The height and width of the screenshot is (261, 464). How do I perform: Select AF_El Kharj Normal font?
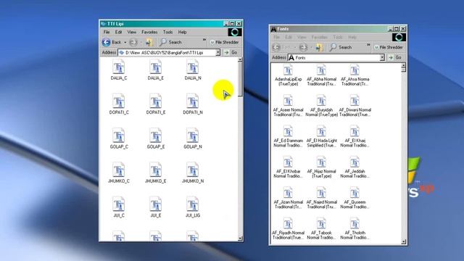(x=355, y=137)
